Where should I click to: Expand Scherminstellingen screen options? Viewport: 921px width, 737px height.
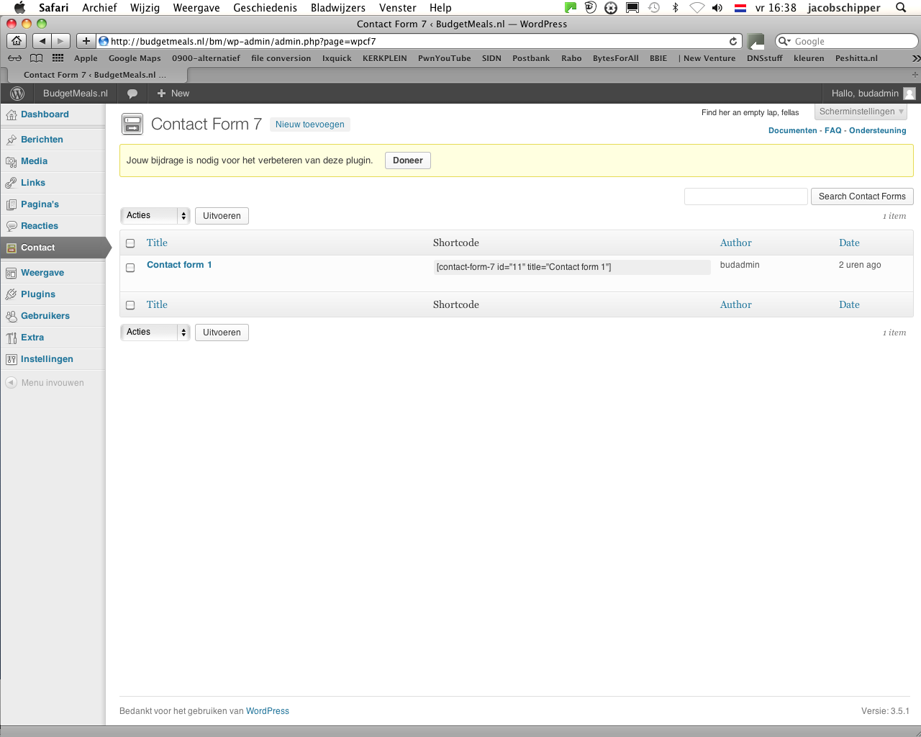861,112
